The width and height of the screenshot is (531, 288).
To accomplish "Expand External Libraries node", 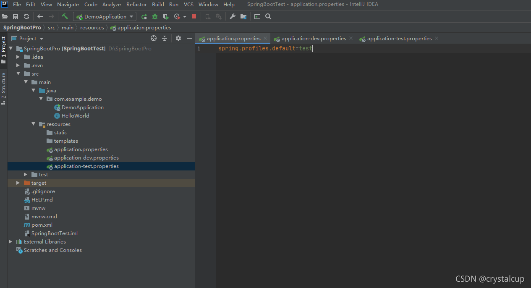I will (x=10, y=241).
